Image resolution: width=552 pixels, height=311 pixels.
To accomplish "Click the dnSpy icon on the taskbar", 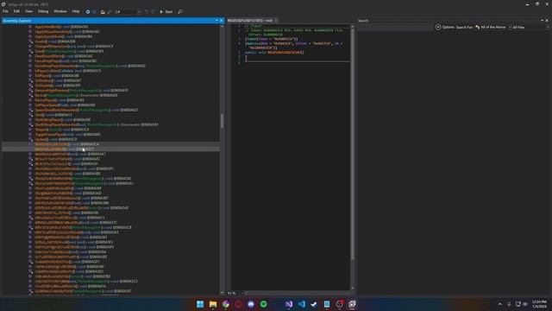I will (x=352, y=304).
